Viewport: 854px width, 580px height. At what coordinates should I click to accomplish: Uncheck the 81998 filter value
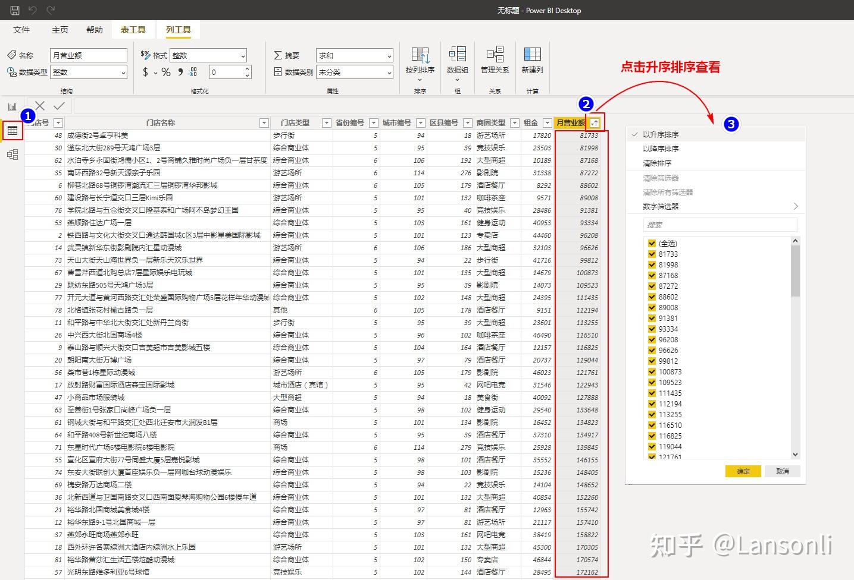[652, 264]
